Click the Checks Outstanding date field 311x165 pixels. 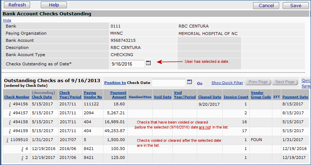[x=127, y=64]
